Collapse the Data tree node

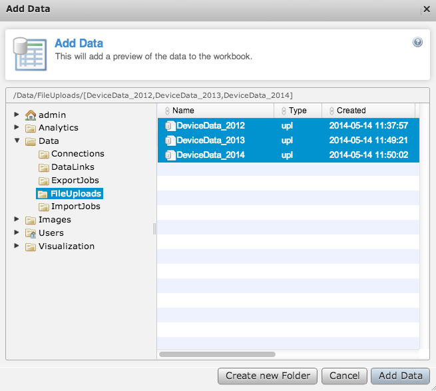tap(17, 141)
